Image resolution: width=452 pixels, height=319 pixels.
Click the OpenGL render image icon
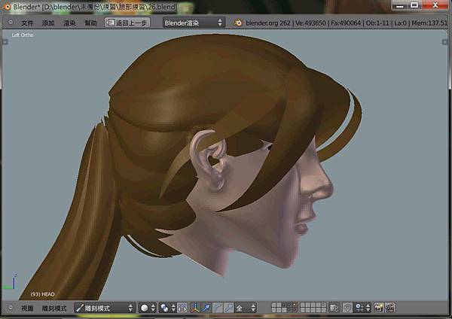[378, 308]
